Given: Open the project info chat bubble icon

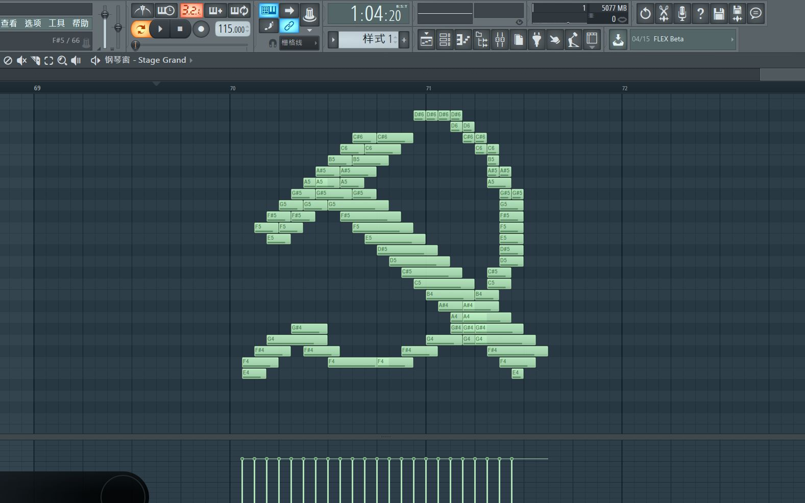Looking at the screenshot, I should [755, 14].
